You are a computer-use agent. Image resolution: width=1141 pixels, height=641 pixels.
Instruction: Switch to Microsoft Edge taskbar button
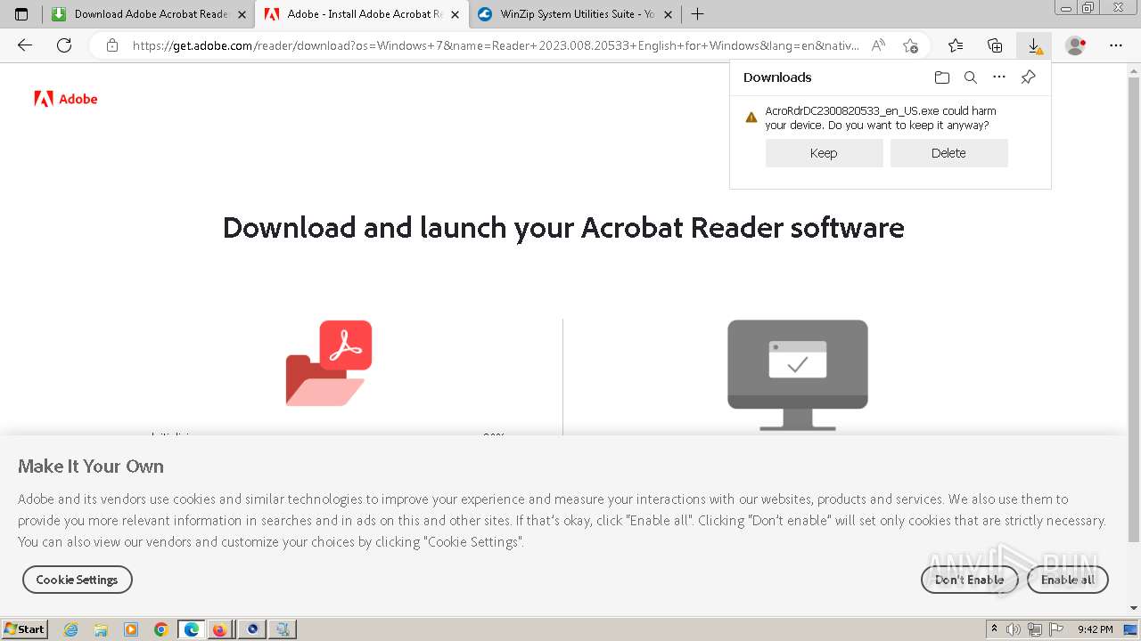[192, 629]
